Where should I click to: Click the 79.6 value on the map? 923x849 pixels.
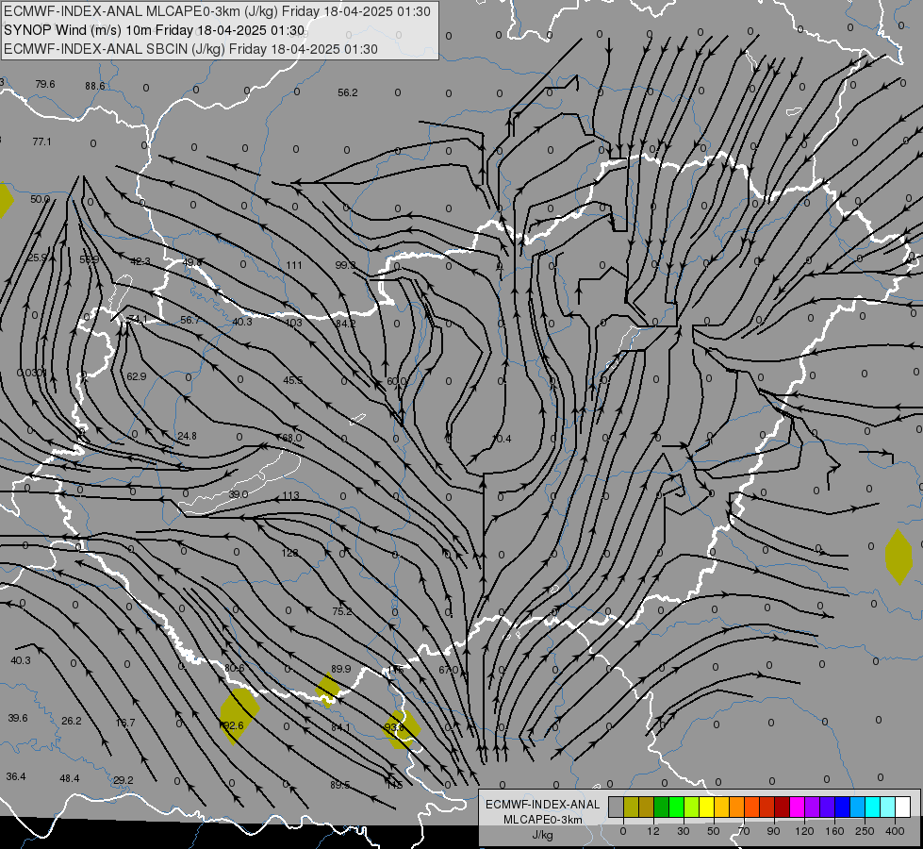pos(44,84)
